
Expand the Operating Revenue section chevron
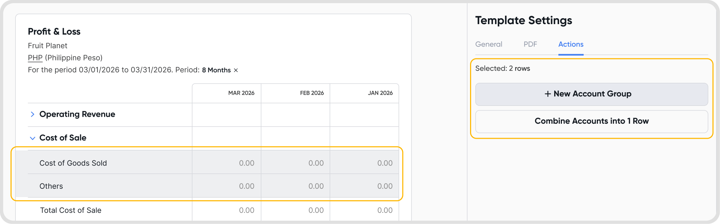point(33,114)
